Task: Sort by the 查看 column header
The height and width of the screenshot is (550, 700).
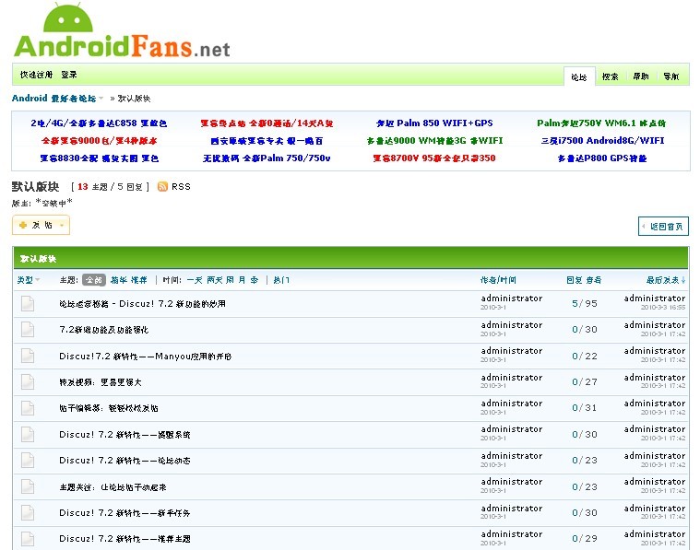Action: [594, 280]
